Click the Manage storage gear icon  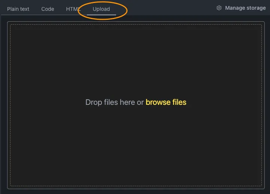point(219,8)
